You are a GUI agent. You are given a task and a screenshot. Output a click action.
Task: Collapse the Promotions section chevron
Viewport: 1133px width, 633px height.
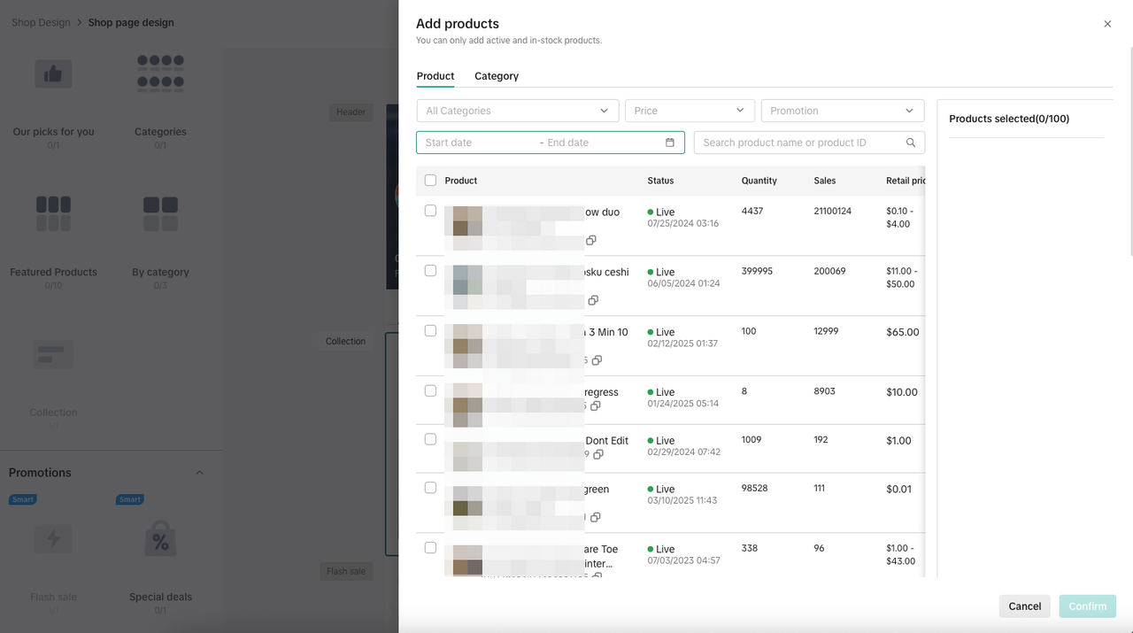pos(199,473)
